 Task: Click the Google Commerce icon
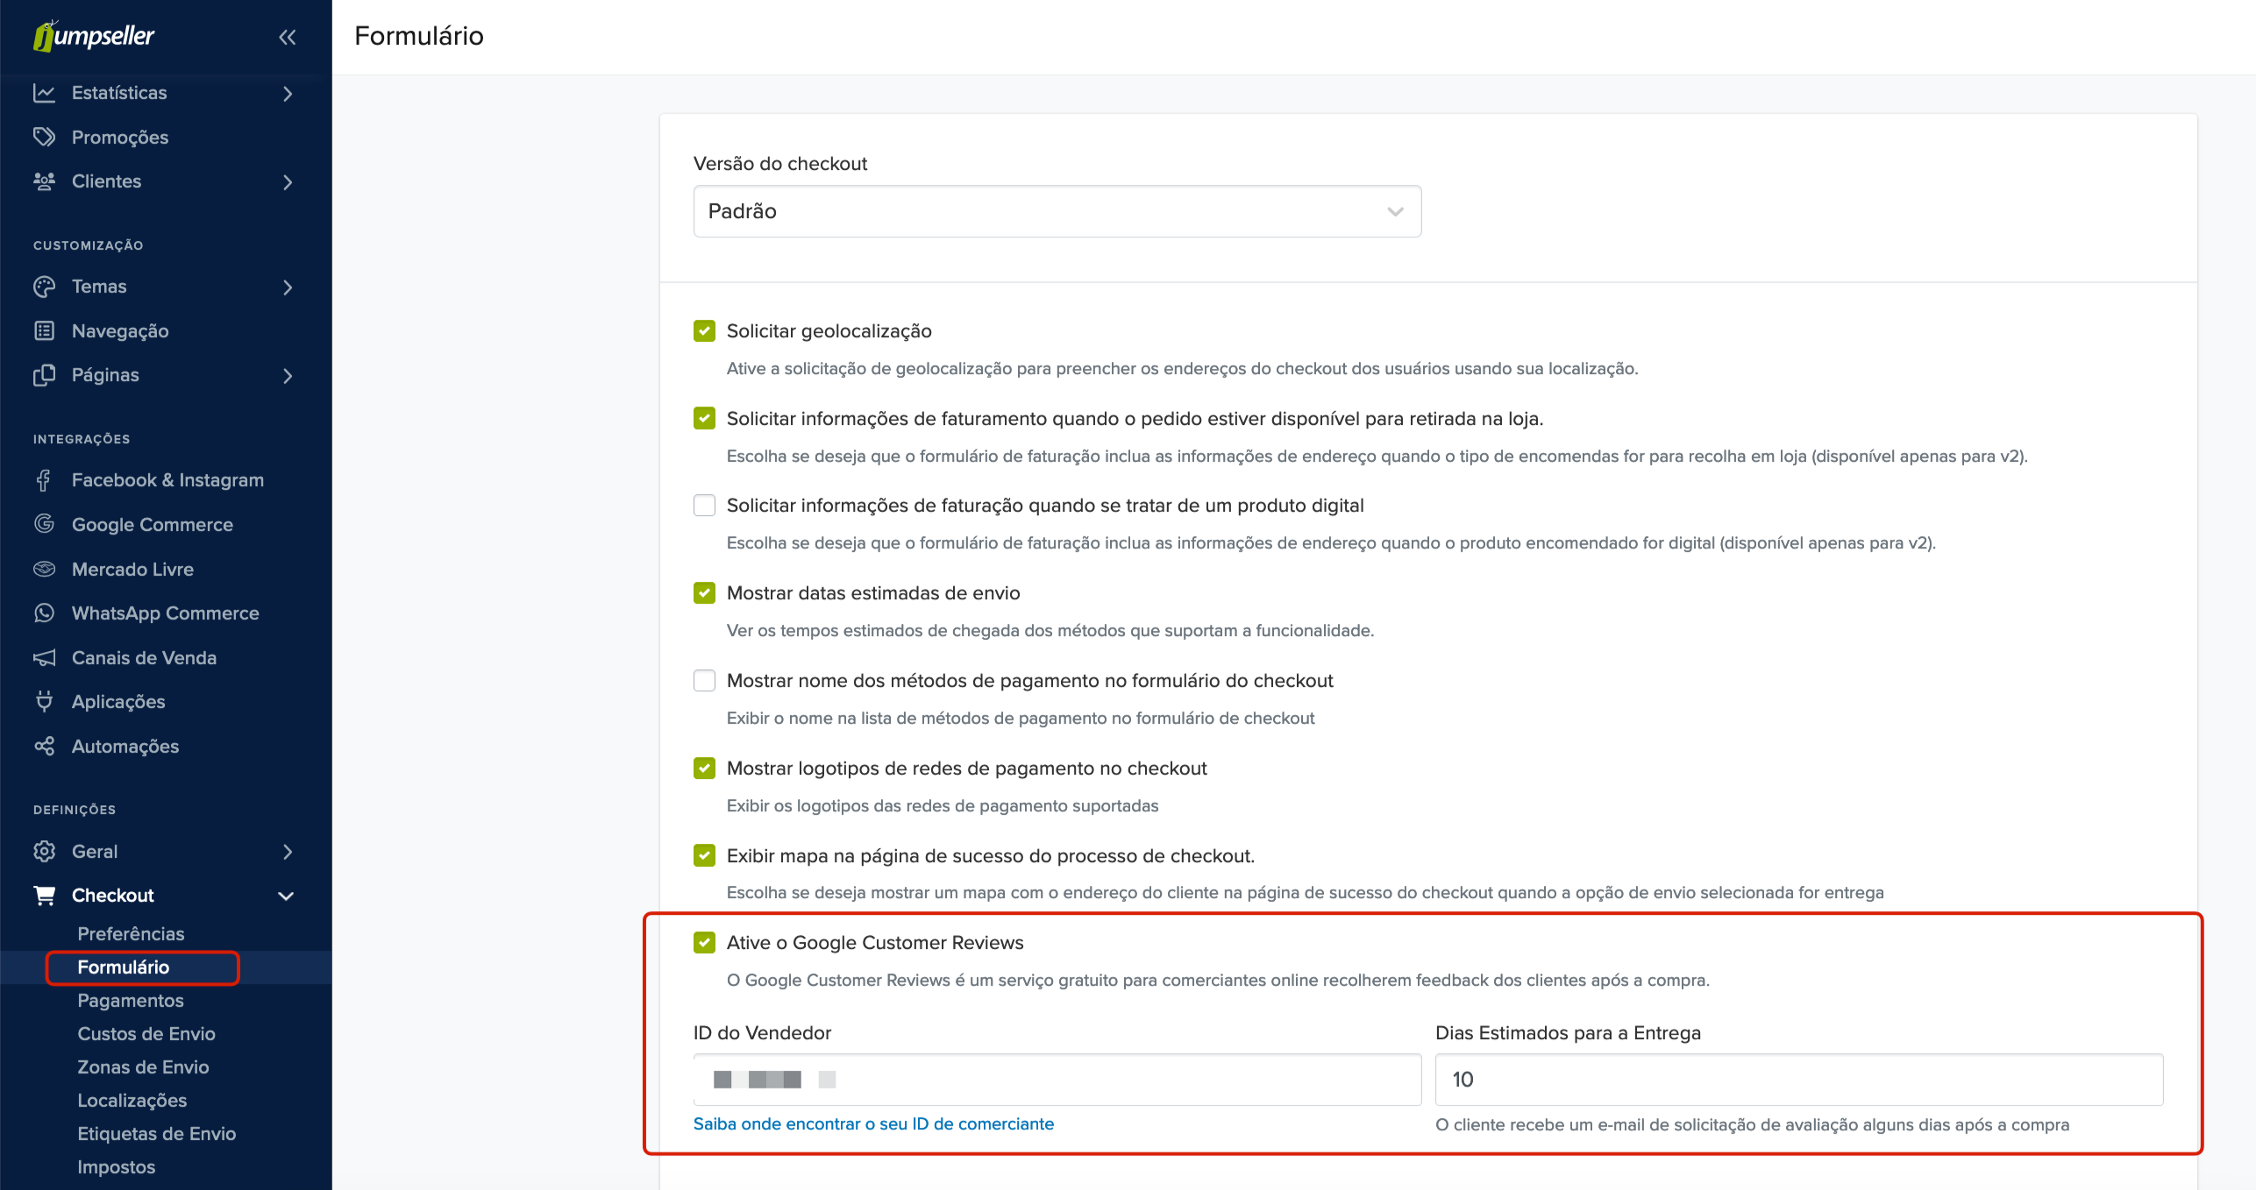pos(44,524)
